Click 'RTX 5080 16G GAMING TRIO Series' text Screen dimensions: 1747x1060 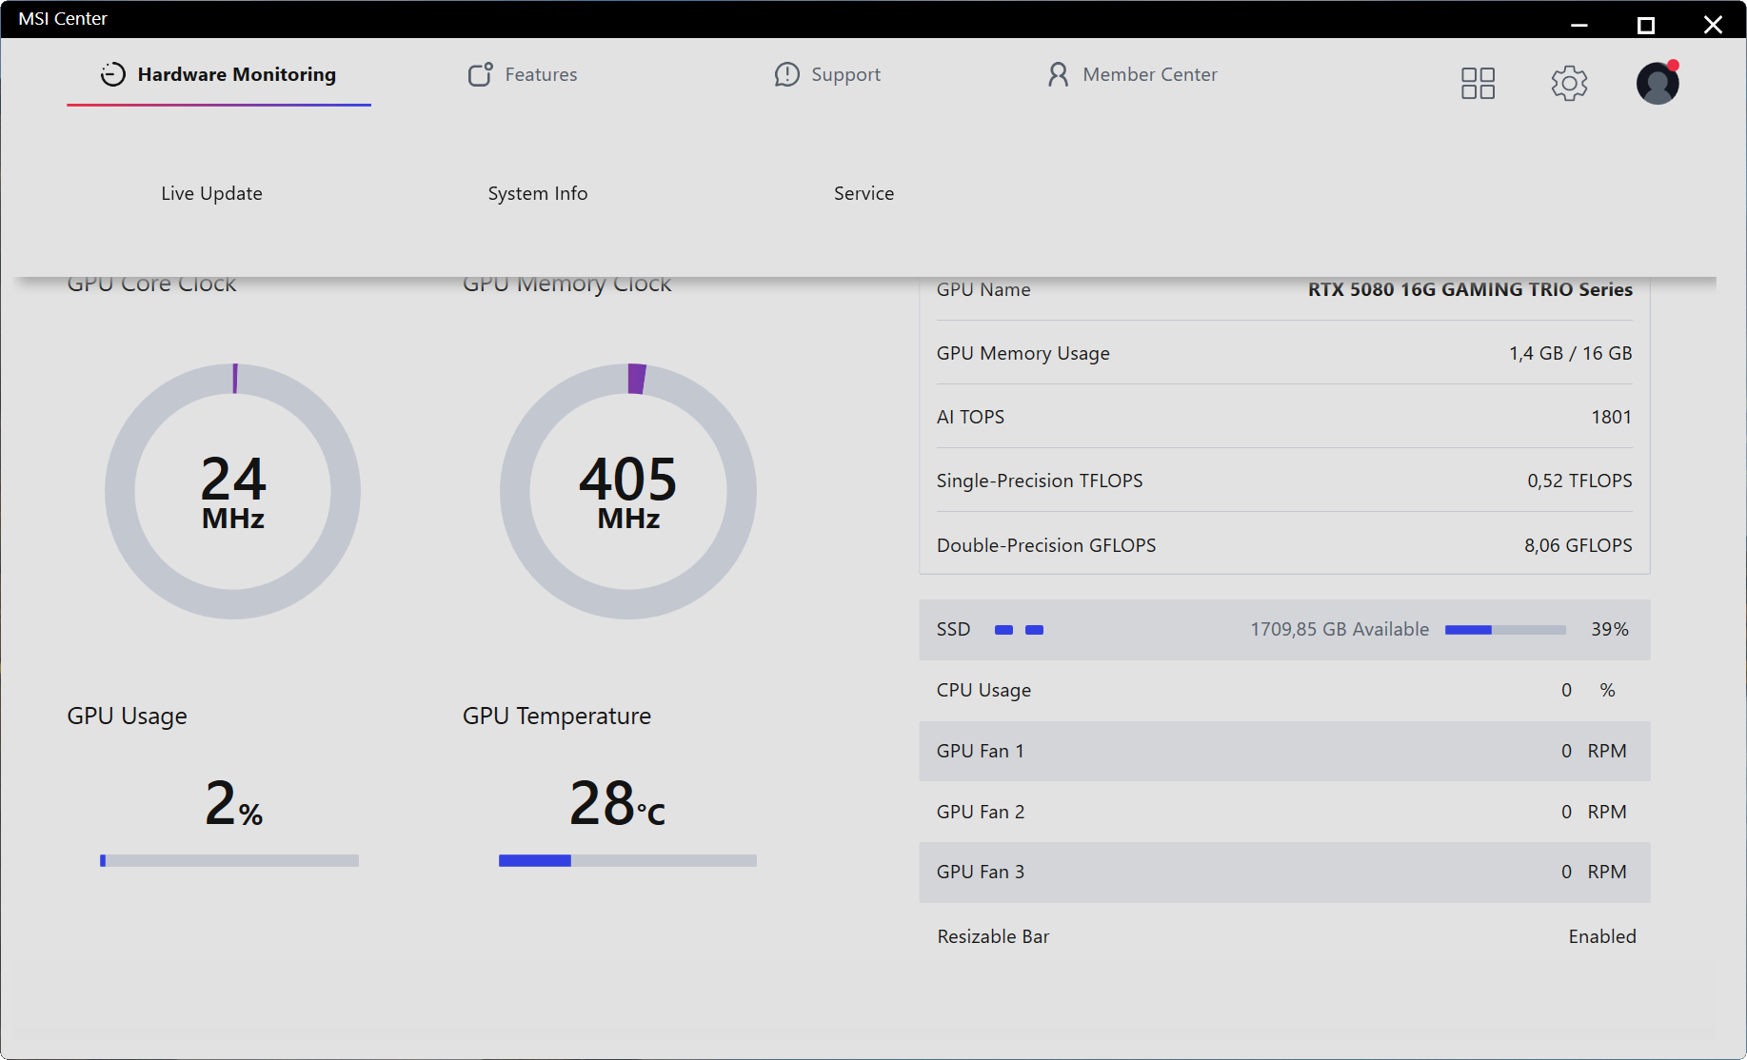point(1470,289)
